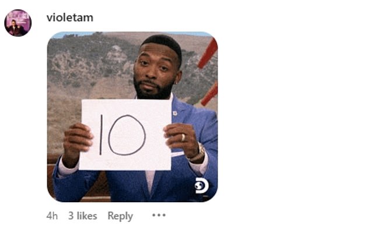Open violetam's profile picture avatar

pyautogui.click(x=18, y=23)
